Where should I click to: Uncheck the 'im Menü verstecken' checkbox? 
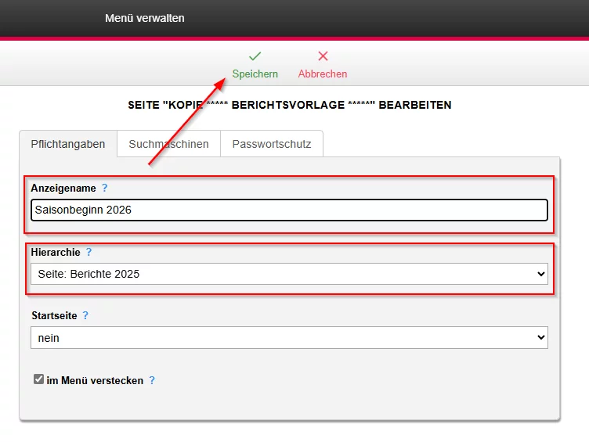[38, 379]
